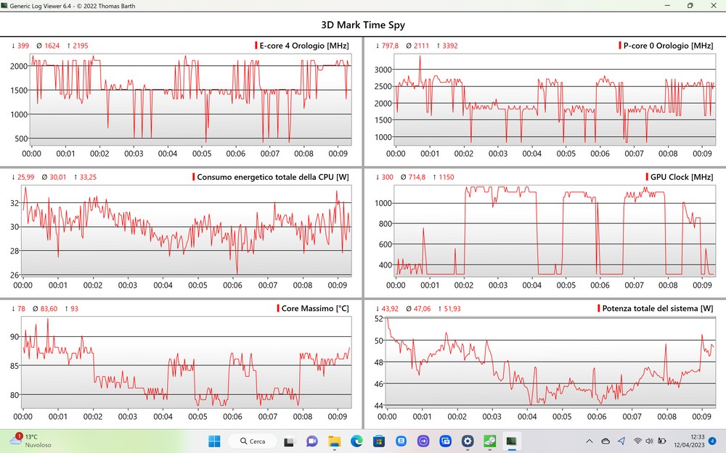Click GPU clock maximum value 1150
Screen dimensions: 726x453
(446, 177)
